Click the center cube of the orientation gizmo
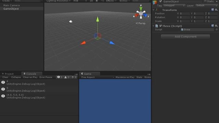This screenshot has height=123, width=219. coord(141,13)
